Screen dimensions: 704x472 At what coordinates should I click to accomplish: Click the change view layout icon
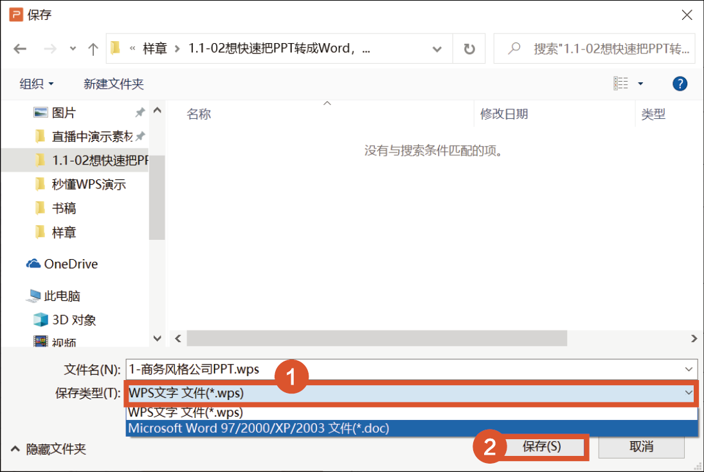pyautogui.click(x=621, y=84)
